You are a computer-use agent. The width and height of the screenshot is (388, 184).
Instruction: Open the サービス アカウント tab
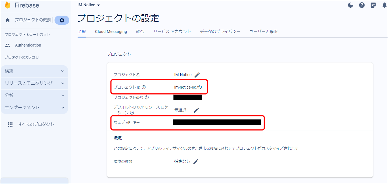(x=172, y=32)
